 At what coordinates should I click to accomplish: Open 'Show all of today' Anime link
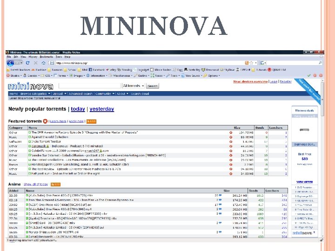[36, 185]
